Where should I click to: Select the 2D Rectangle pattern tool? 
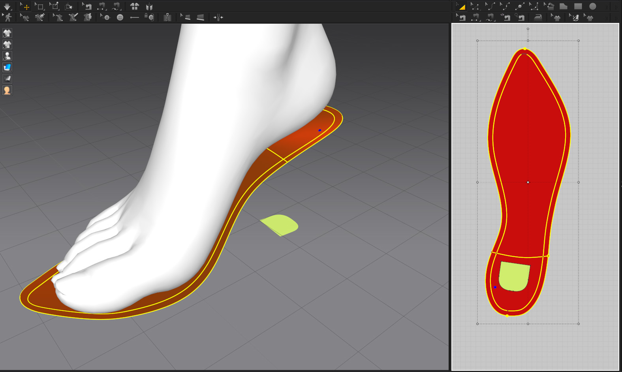pyautogui.click(x=578, y=6)
